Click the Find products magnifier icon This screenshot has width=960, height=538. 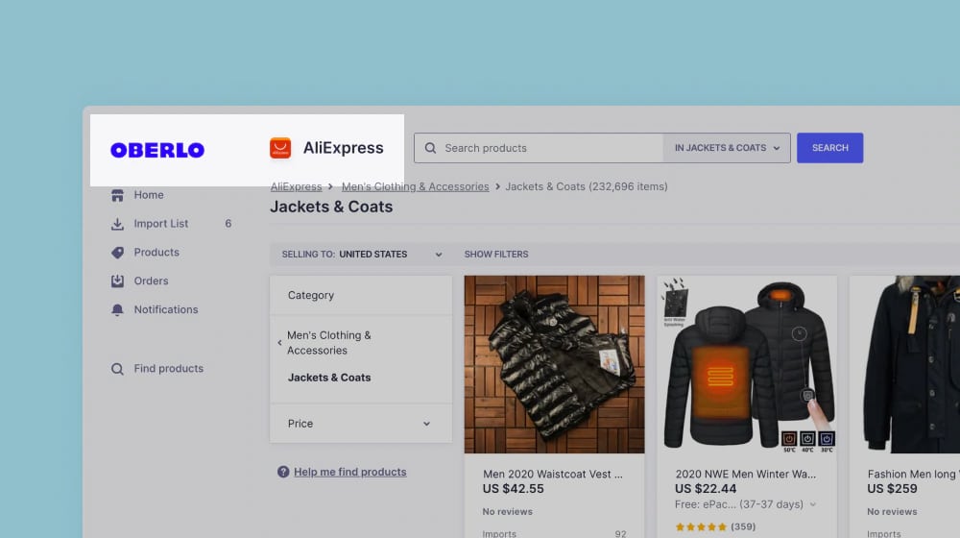(117, 369)
